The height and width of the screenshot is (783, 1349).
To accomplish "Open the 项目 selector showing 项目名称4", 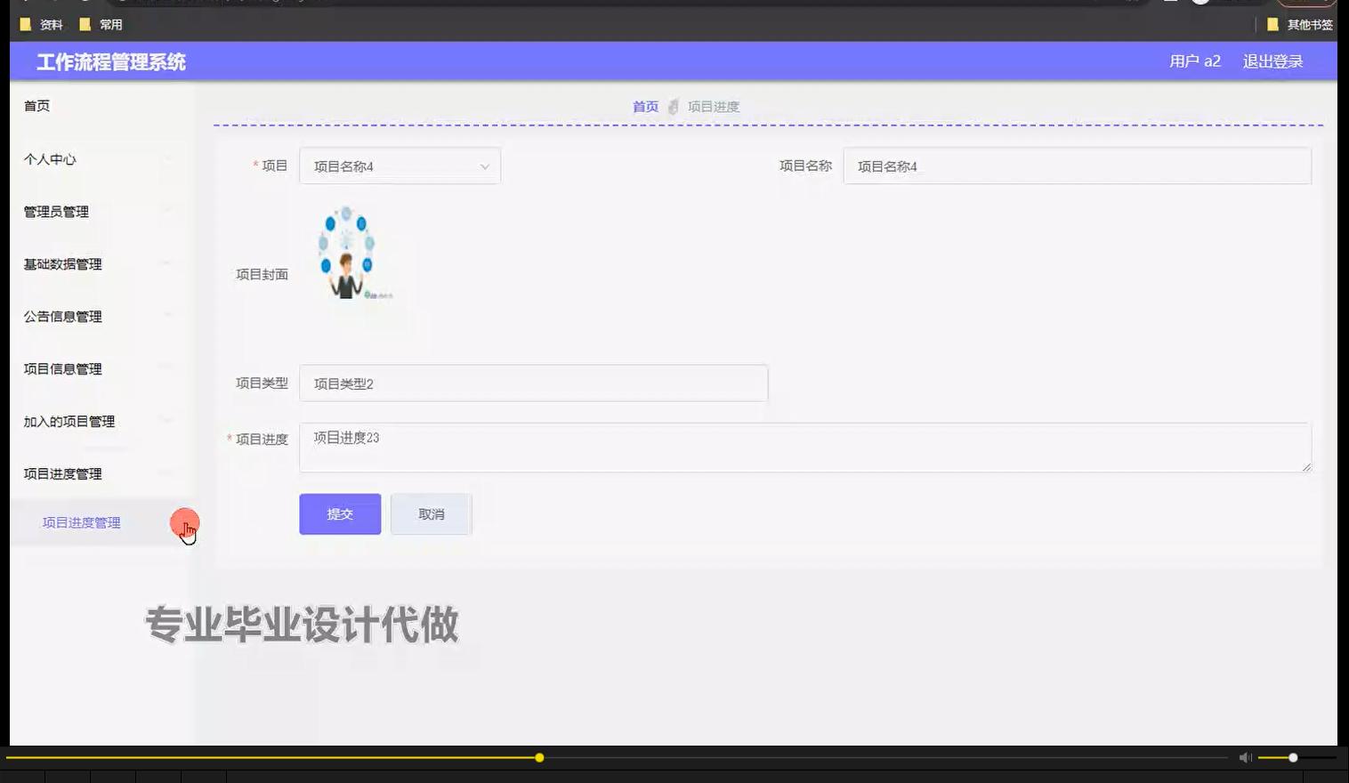I will point(399,165).
